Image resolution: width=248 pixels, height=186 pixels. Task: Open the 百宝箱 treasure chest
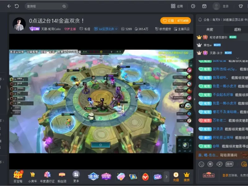tap(18, 176)
